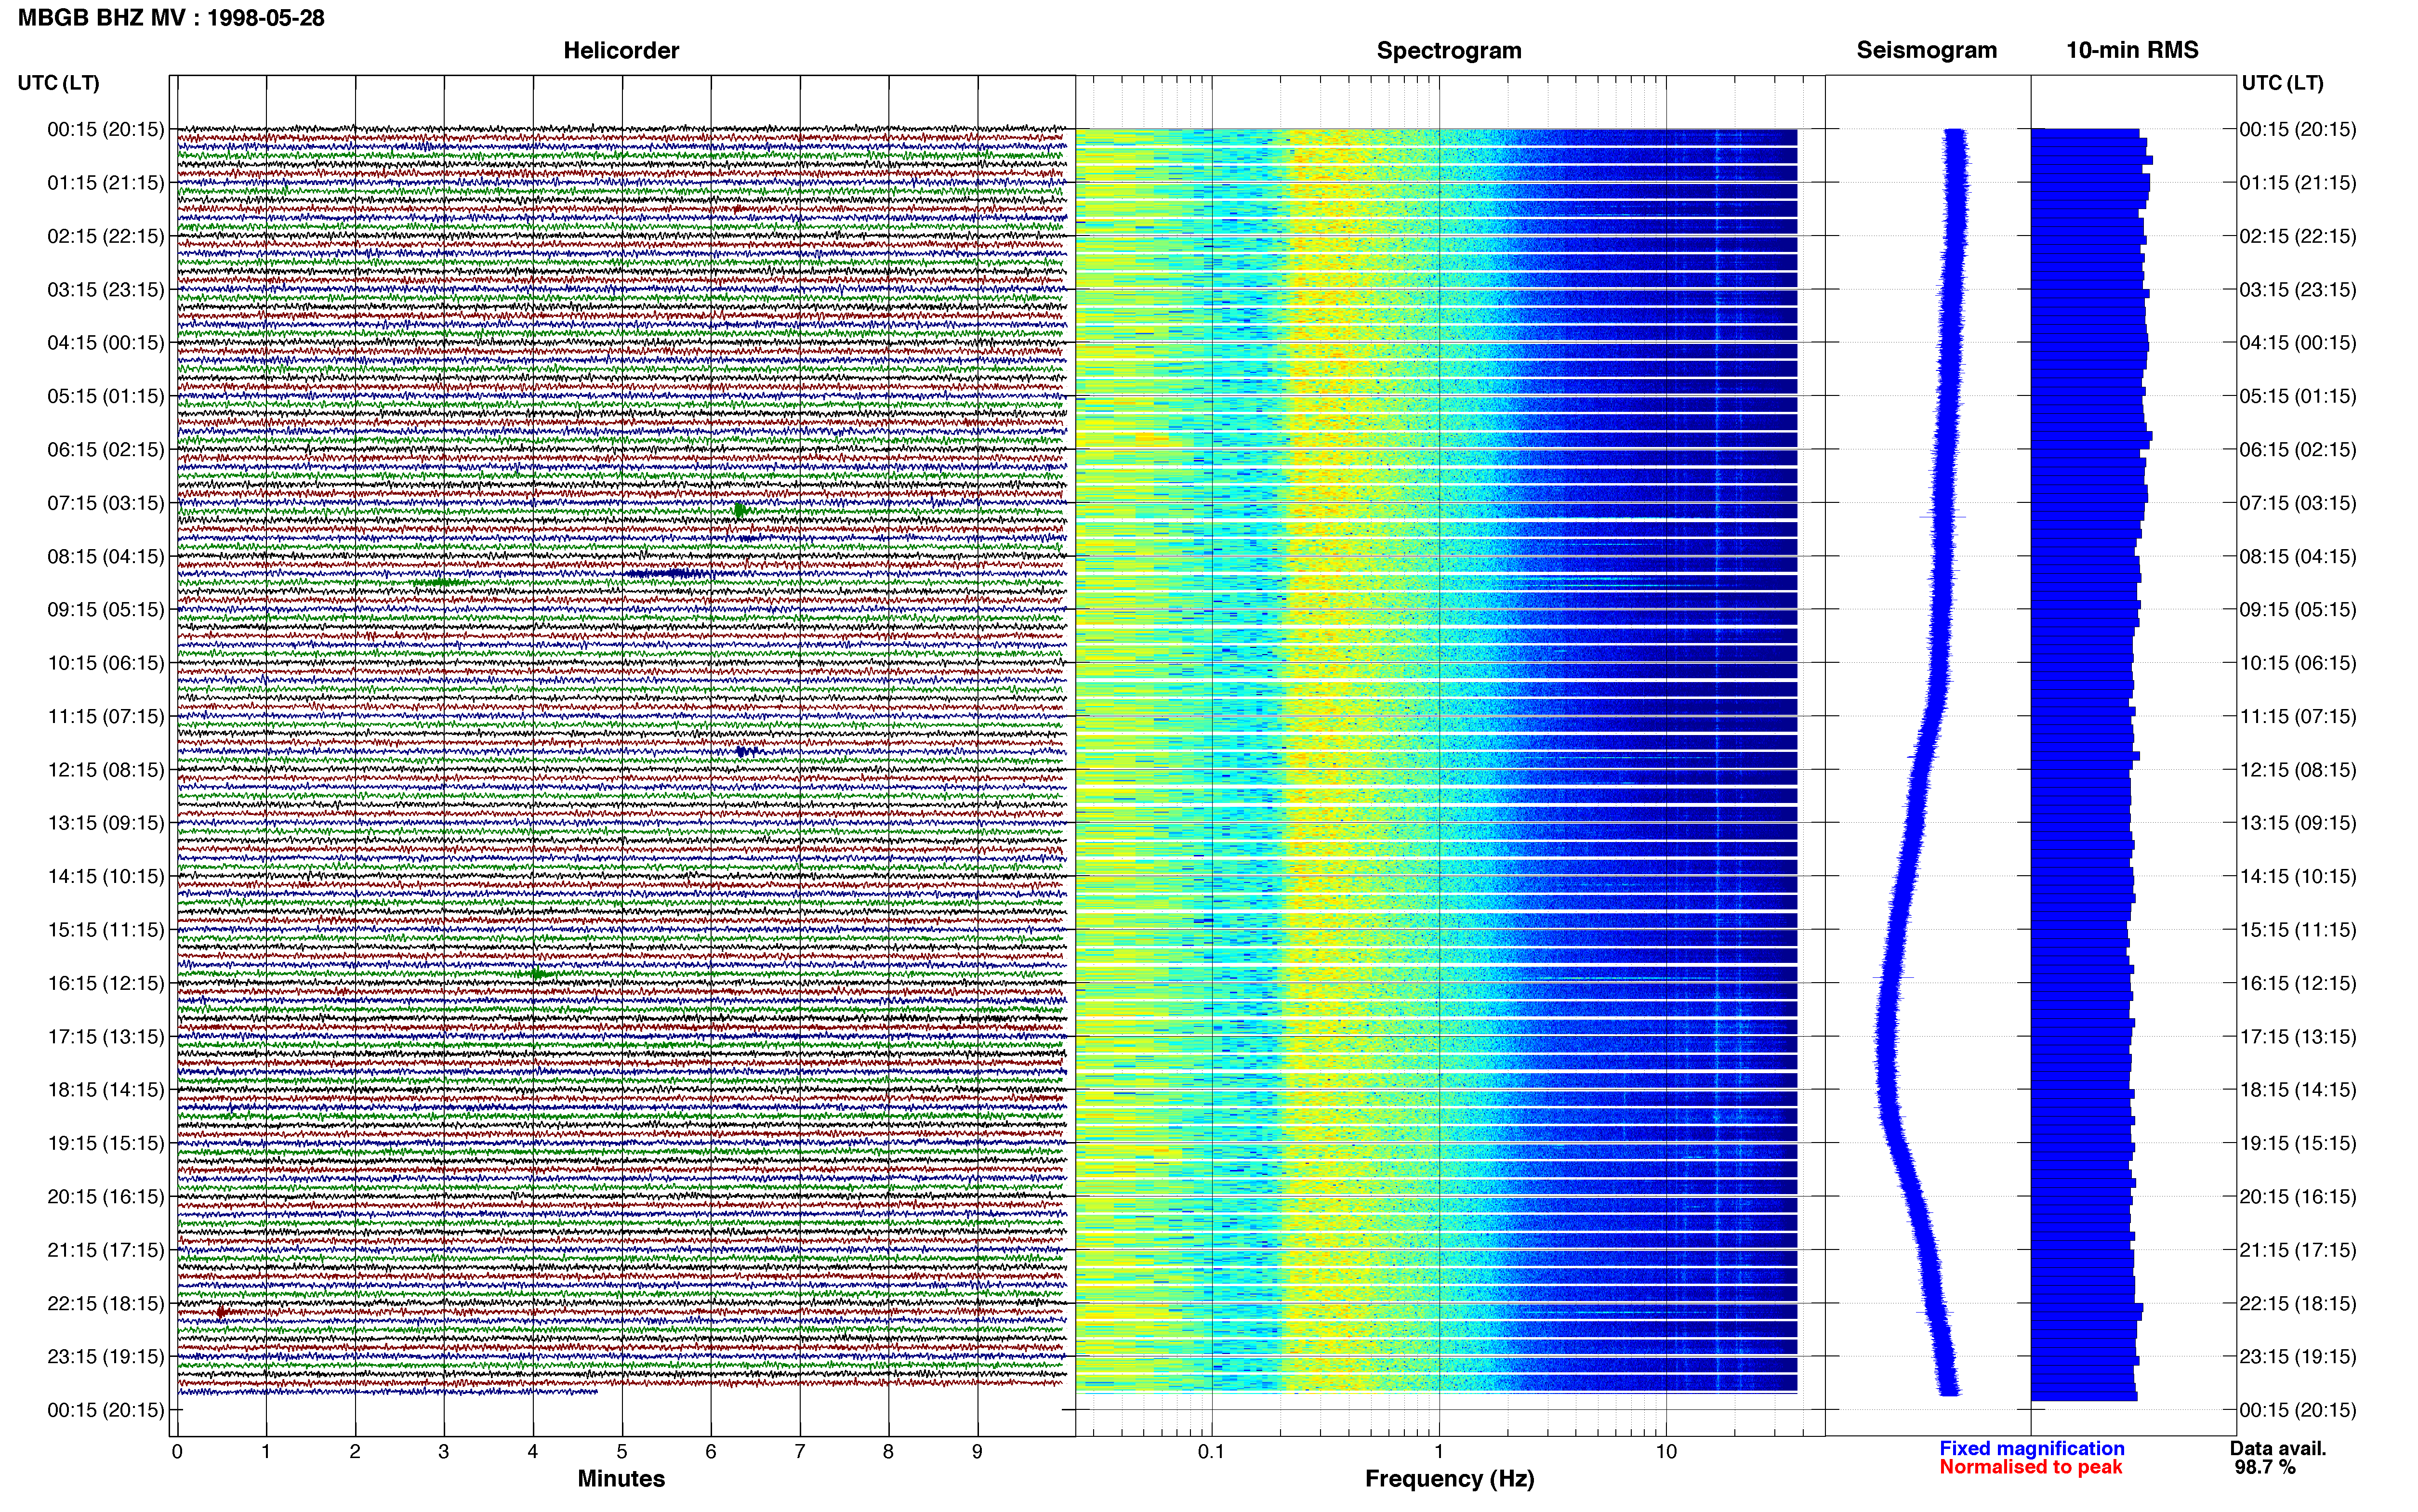The image size is (2418, 1512).
Task: Click the Normalised to peak legend text
Action: click(x=2031, y=1467)
